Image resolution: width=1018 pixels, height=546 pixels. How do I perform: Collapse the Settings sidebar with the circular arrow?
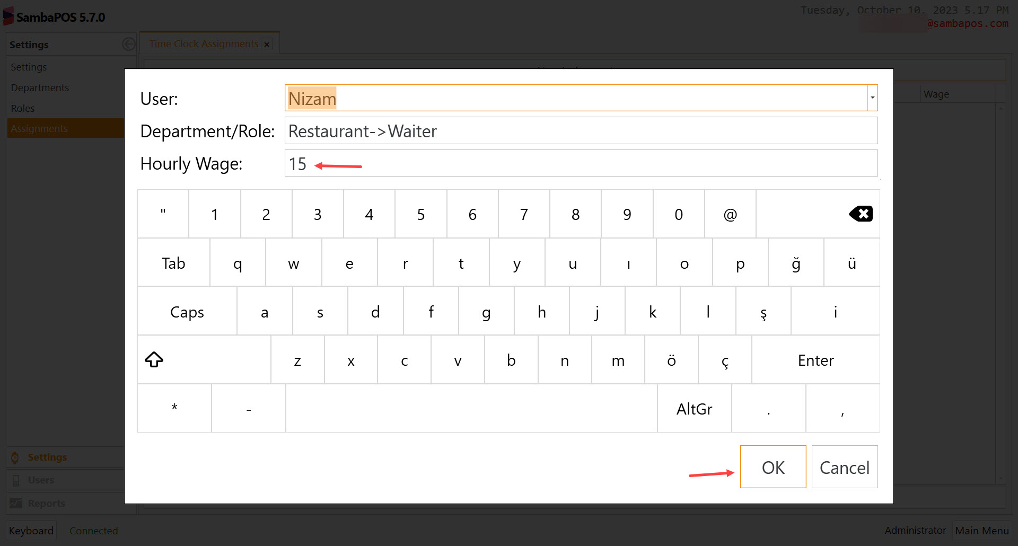tap(128, 43)
